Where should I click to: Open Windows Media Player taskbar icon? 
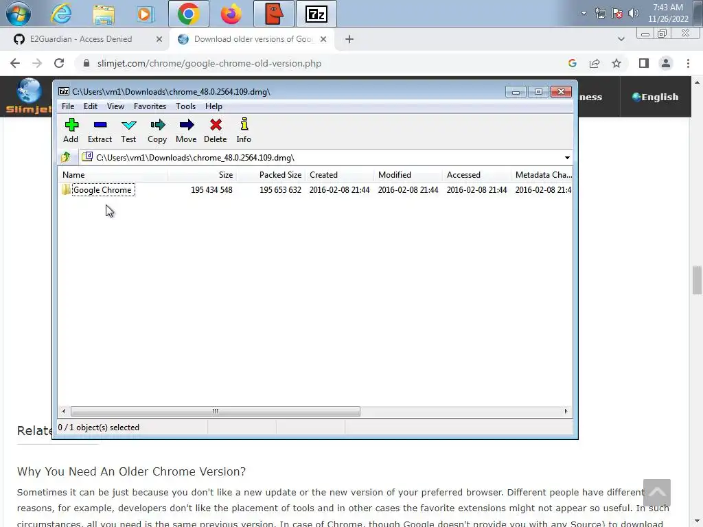click(x=145, y=14)
